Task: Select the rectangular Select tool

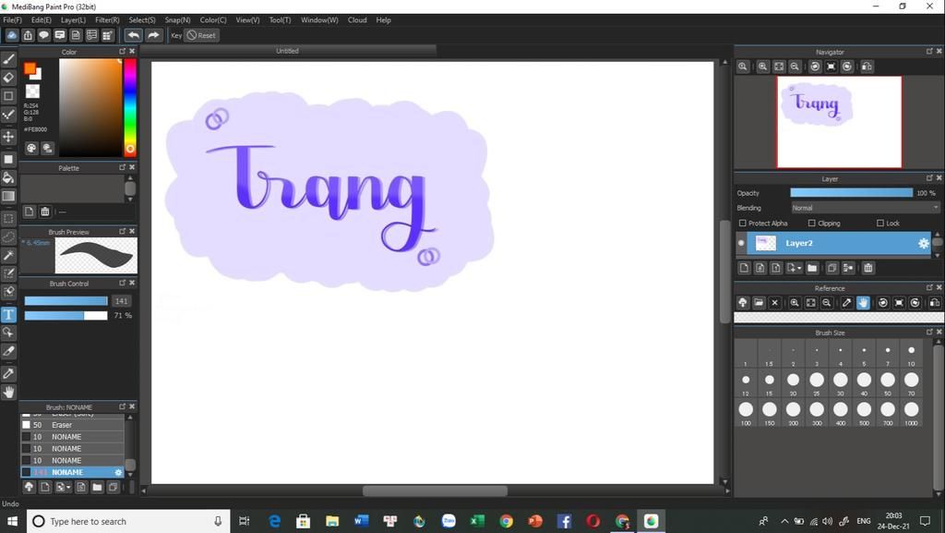Action: pyautogui.click(x=8, y=218)
